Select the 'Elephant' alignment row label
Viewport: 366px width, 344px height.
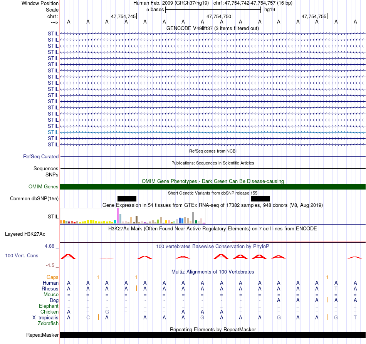(x=49, y=306)
